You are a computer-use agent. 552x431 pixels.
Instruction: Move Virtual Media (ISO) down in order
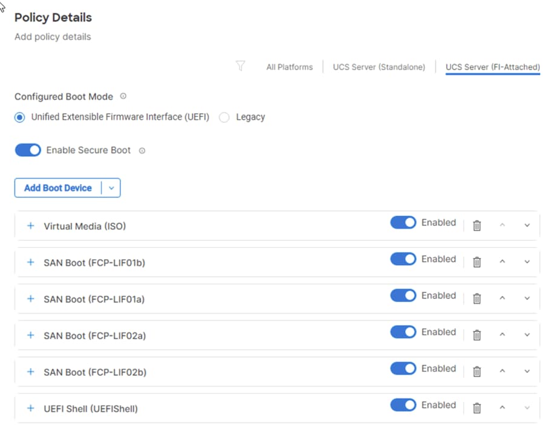[527, 226]
